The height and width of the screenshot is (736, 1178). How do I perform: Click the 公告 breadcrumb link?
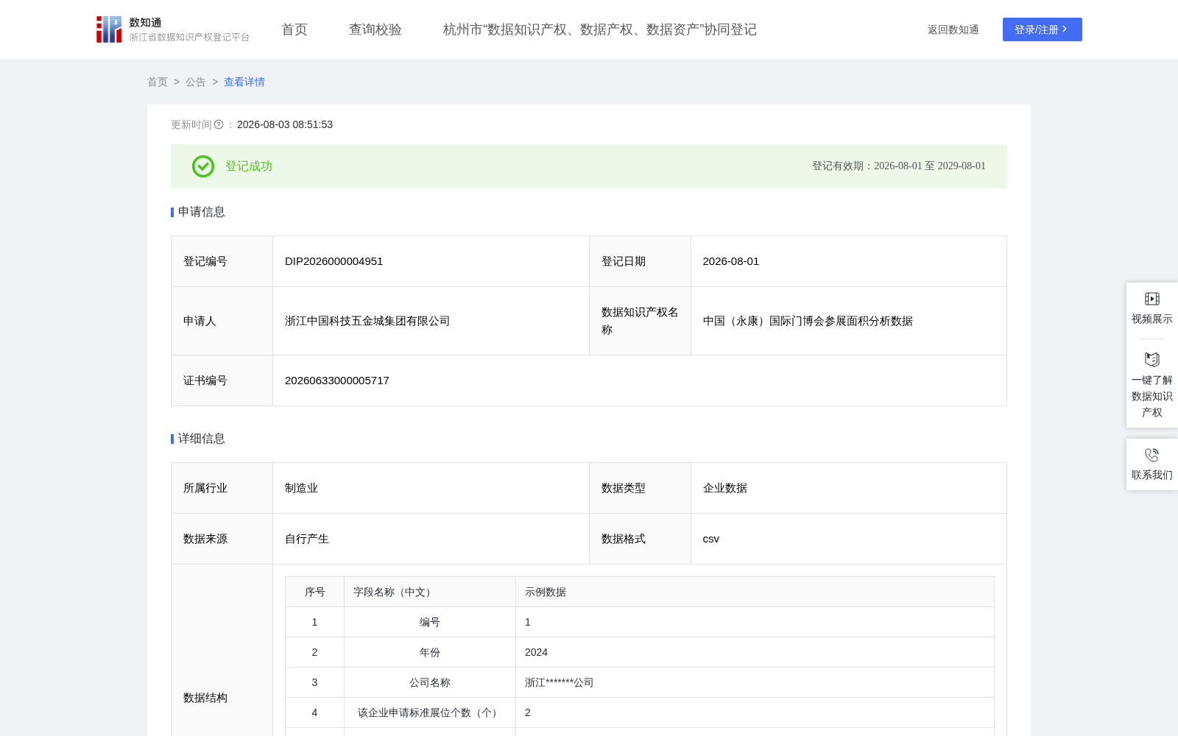click(x=196, y=82)
